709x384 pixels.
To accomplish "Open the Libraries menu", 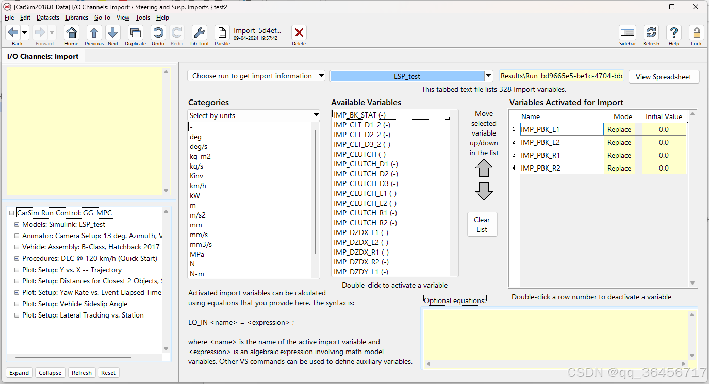I will click(x=77, y=18).
